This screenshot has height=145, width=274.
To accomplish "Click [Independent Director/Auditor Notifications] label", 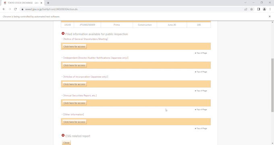I will [96, 58].
